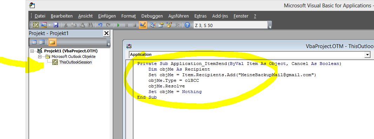This screenshot has height=139, width=374.
Task: Collapse the Projekt1 (VbaProject.OTM) tree node
Action: pyautogui.click(x=32, y=51)
